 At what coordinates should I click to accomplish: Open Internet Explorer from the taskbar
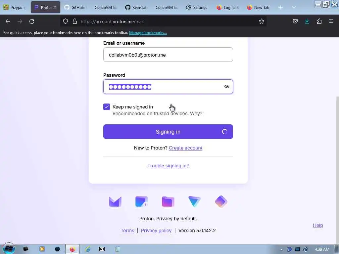tap(88, 249)
